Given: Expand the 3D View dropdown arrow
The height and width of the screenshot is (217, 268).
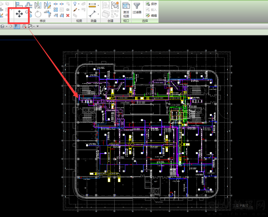Looking at the screenshot, I should click(7, 26).
